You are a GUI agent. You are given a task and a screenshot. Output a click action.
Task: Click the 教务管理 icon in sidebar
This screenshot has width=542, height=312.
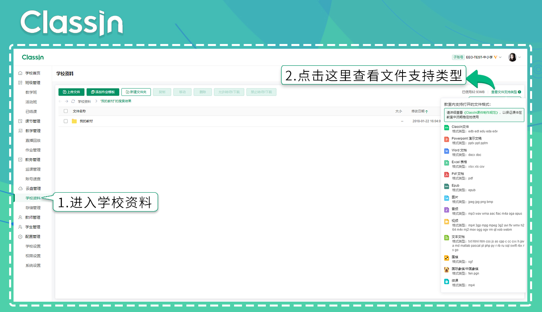click(20, 160)
